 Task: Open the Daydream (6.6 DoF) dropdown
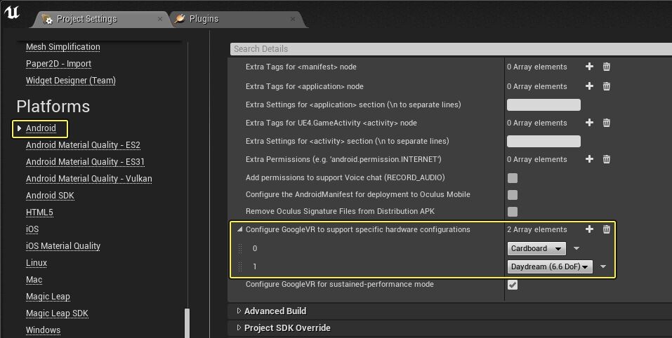[x=550, y=266]
